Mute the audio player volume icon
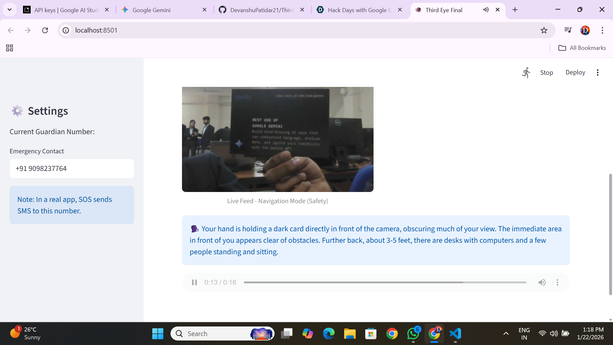 [x=542, y=282]
